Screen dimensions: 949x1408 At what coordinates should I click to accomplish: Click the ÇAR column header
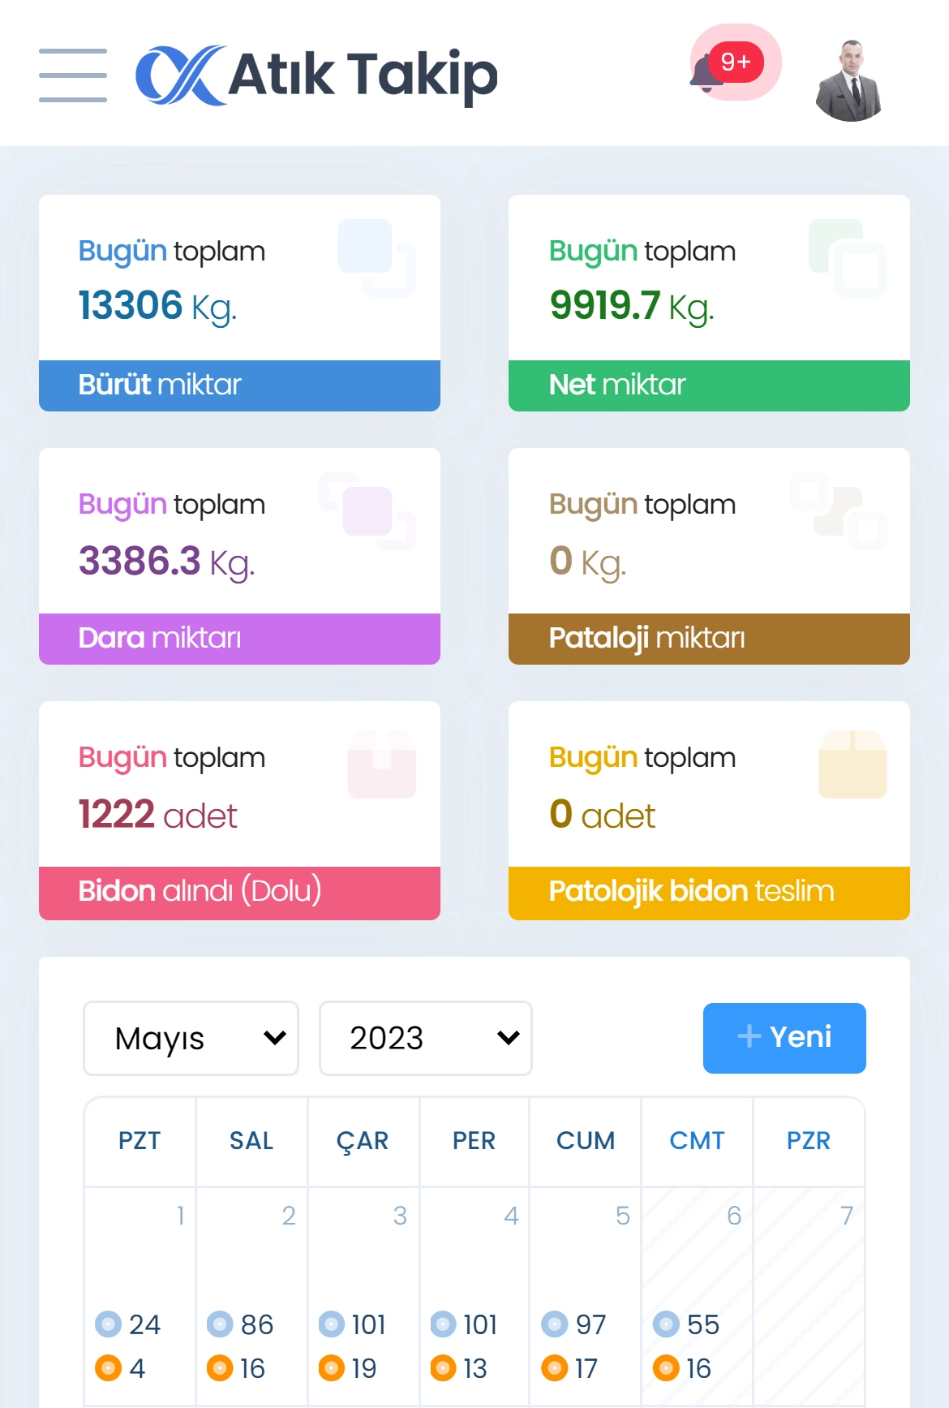[363, 1141]
